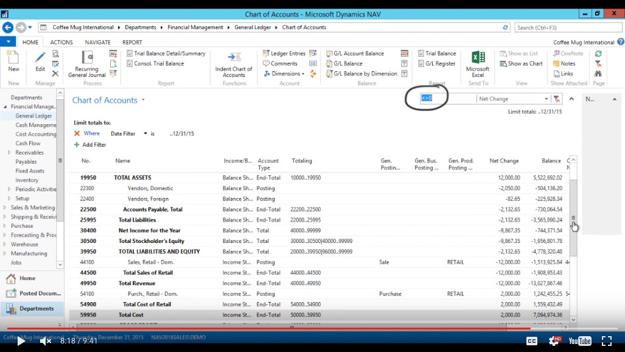Image resolution: width=625 pixels, height=352 pixels.
Task: Click the Where filter link
Action: (x=92, y=133)
